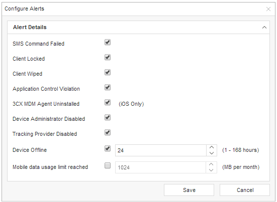Viewport: 277px width, 202px height.
Task: Decrease mobile data limit with down arrow
Action: pyautogui.click(x=211, y=170)
